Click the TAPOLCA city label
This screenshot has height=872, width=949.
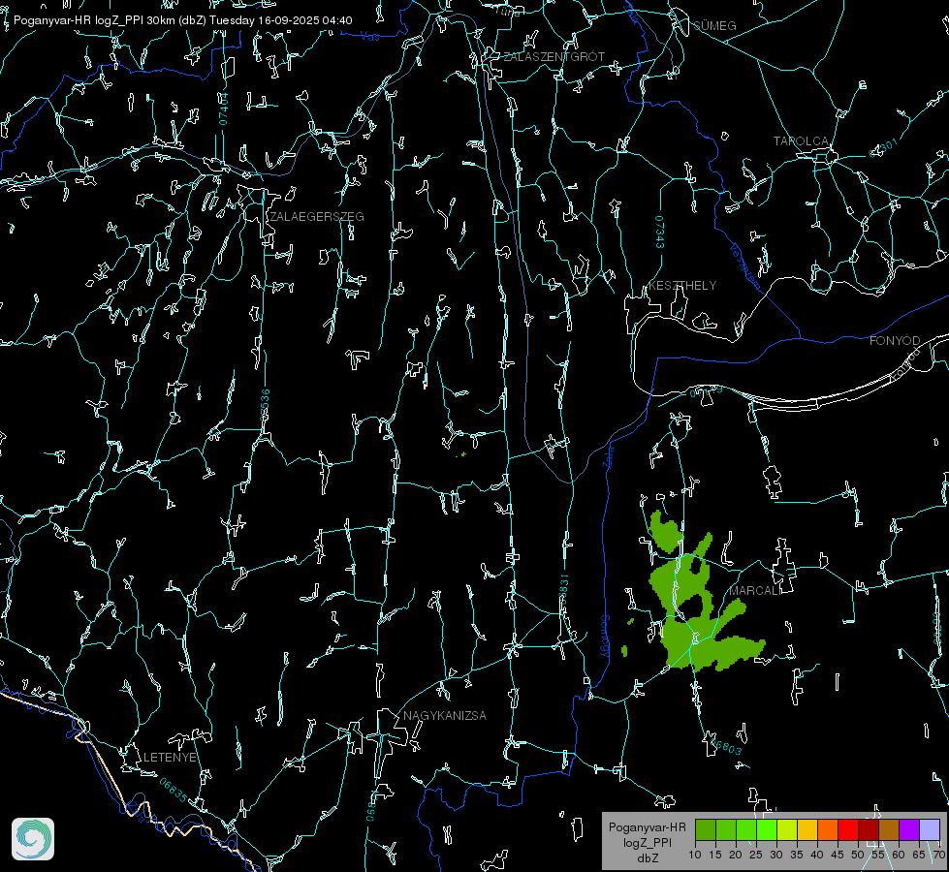tap(801, 141)
